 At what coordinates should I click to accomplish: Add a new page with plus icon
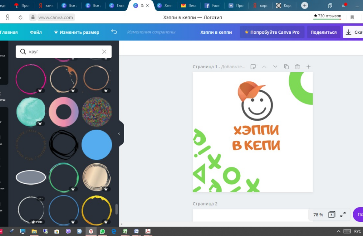click(x=308, y=67)
